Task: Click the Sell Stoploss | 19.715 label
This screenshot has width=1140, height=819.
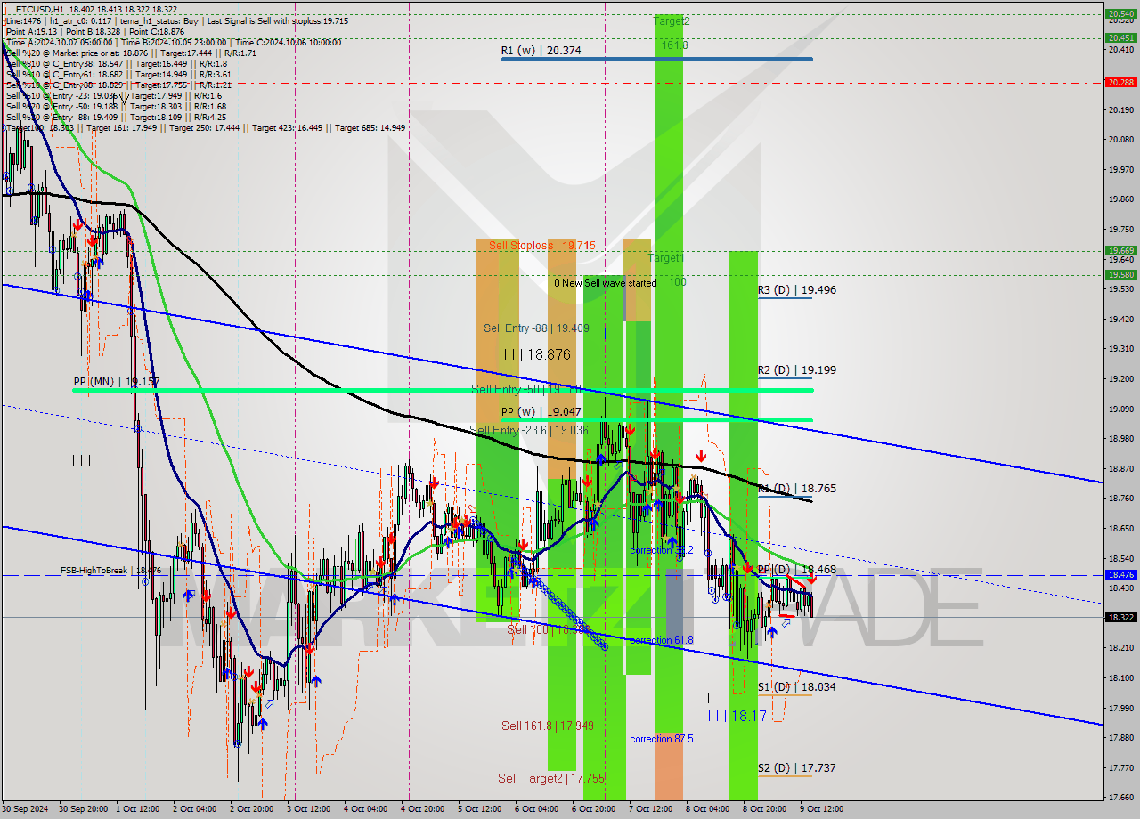Action: click(x=541, y=245)
